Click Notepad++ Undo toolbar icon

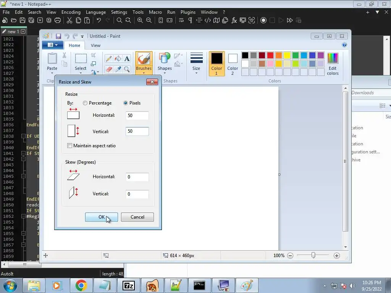point(99,21)
